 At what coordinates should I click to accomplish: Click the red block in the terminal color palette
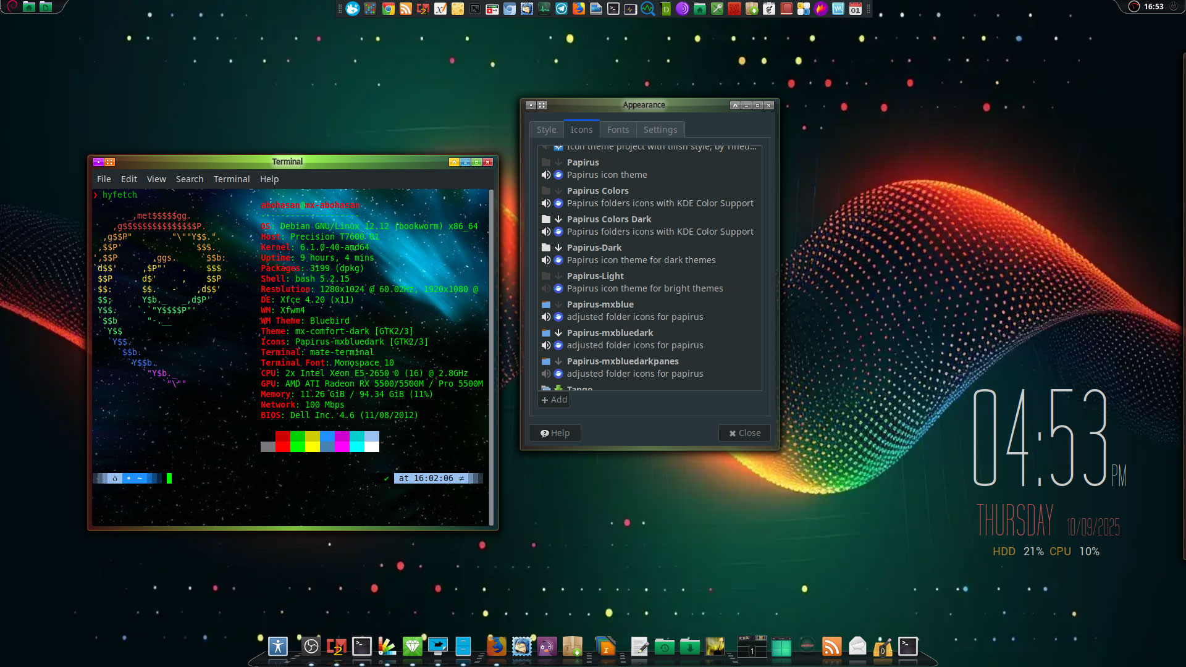(x=282, y=441)
